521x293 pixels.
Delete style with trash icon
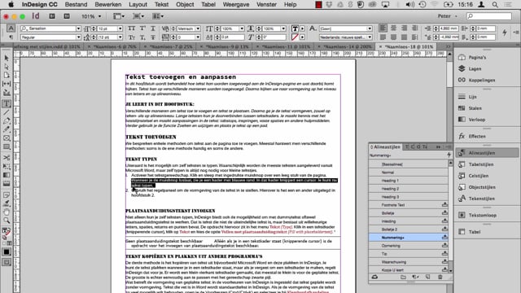pos(440,277)
